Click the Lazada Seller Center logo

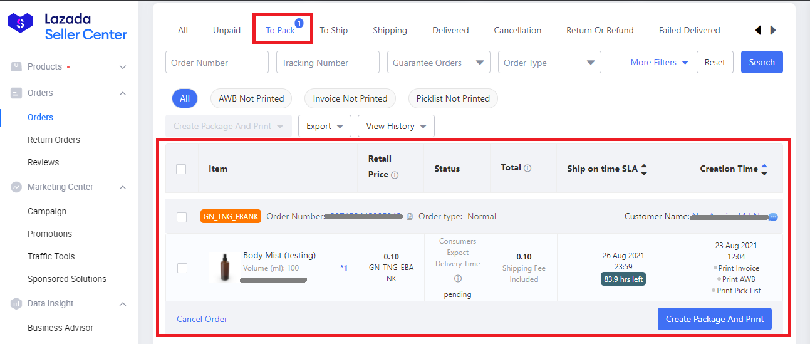tap(68, 26)
